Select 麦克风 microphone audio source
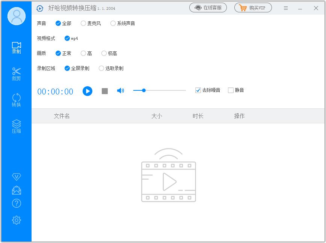Viewport: 326px width, 243px height. (83, 23)
